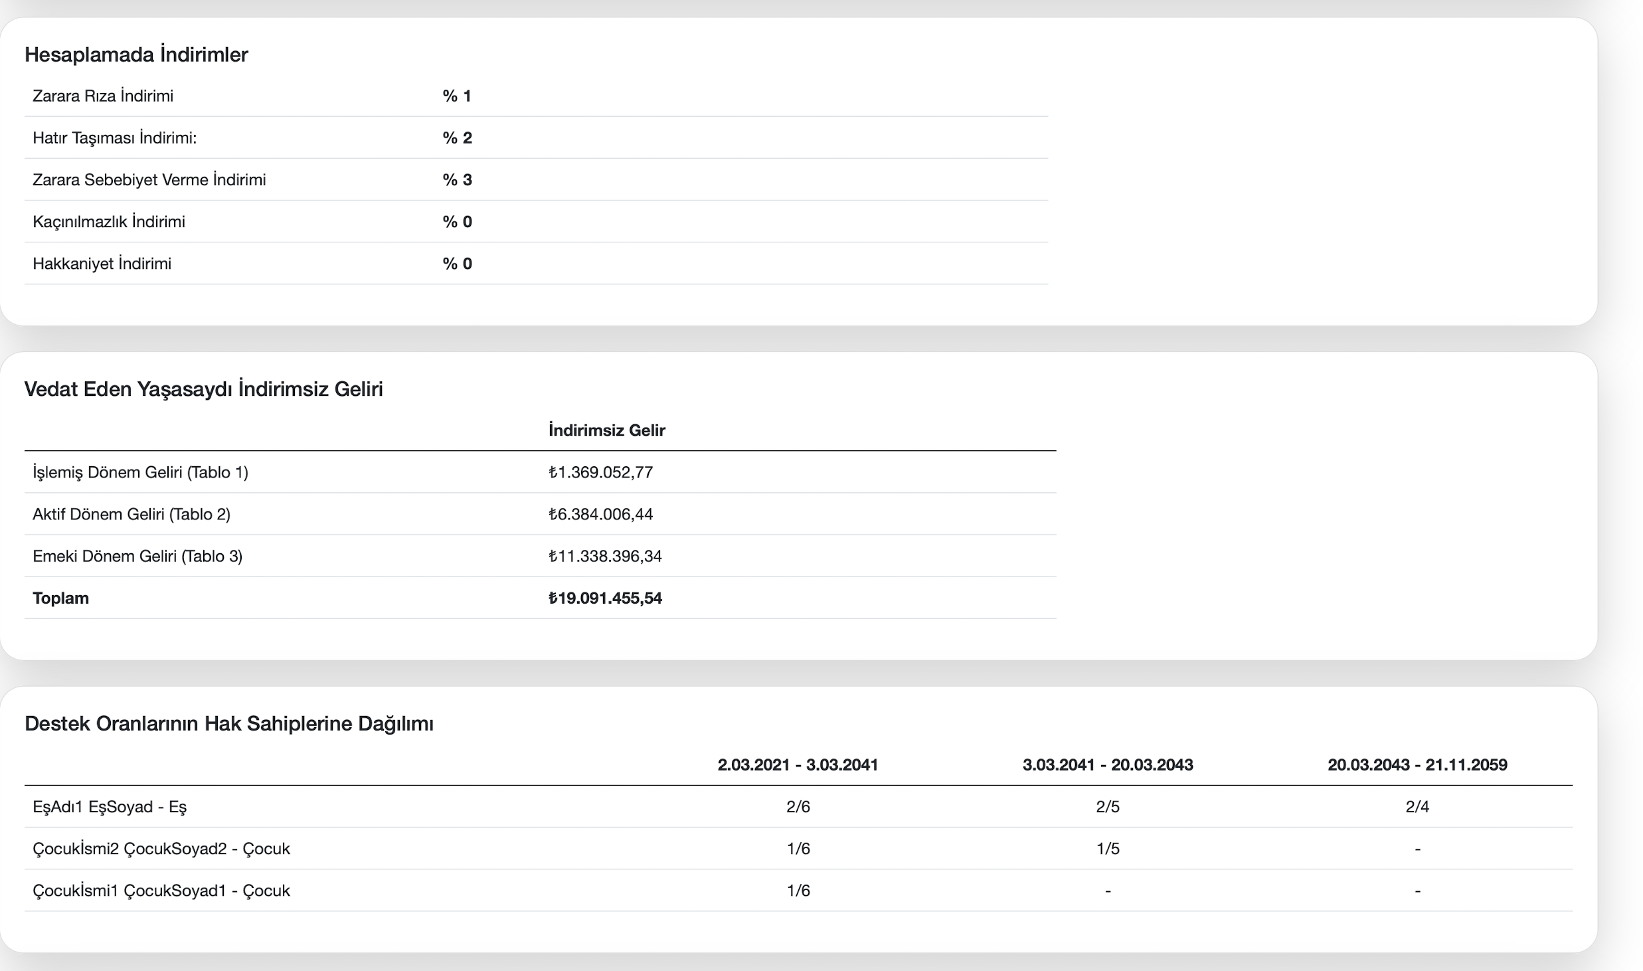Select Çocukİsmi2 ÇocukSoyad2 - Çocuk row label
This screenshot has width=1643, height=971.
click(x=161, y=848)
